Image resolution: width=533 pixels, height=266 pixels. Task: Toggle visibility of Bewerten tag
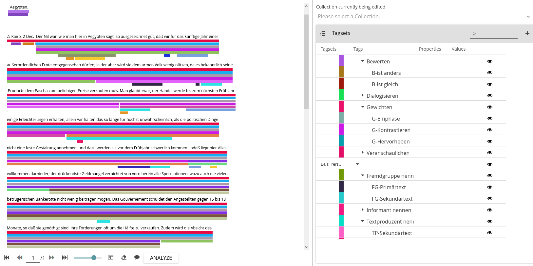[489, 61]
